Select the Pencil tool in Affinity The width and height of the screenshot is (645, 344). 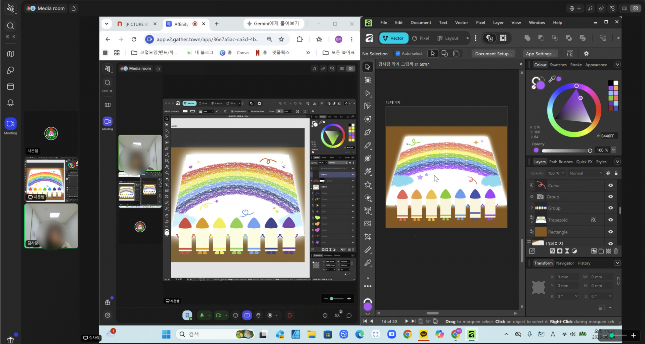pos(368,145)
